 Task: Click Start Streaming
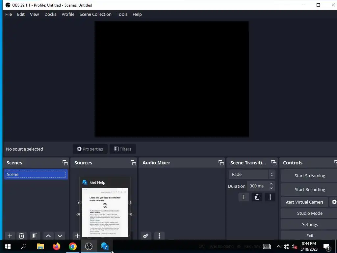click(x=309, y=176)
